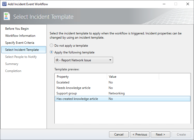Choose 'Apply the following template' radio button
This screenshot has width=194, height=140.
52,52
